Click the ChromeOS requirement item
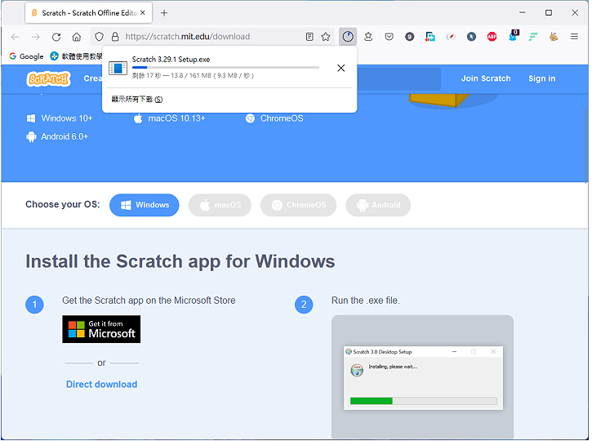This screenshot has height=441, width=592. tap(274, 118)
